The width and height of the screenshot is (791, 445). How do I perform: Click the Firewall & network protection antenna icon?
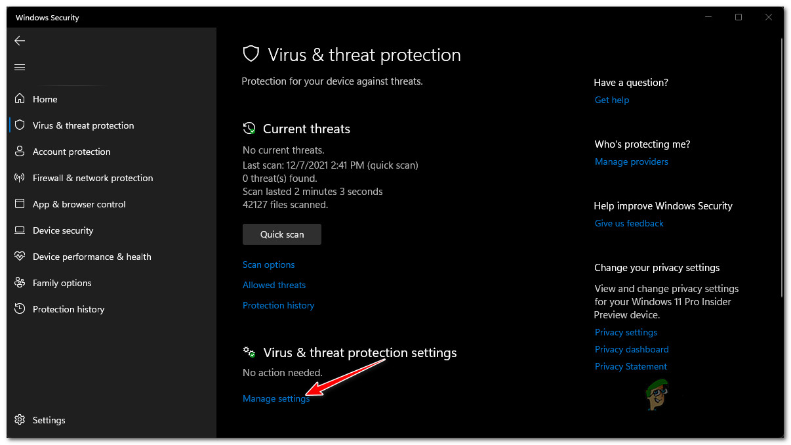coord(20,178)
